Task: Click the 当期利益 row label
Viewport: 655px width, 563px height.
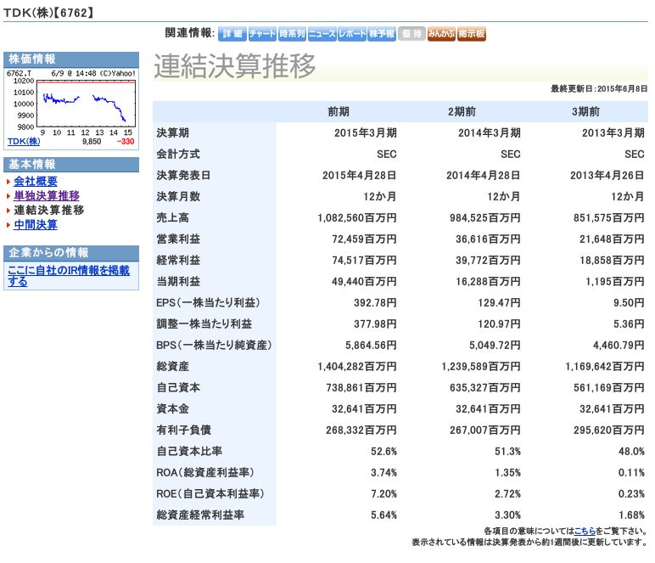Action: tap(178, 281)
